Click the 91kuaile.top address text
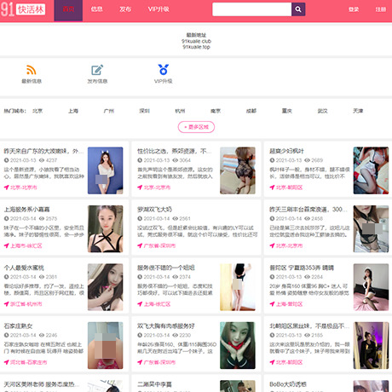 pos(196,47)
